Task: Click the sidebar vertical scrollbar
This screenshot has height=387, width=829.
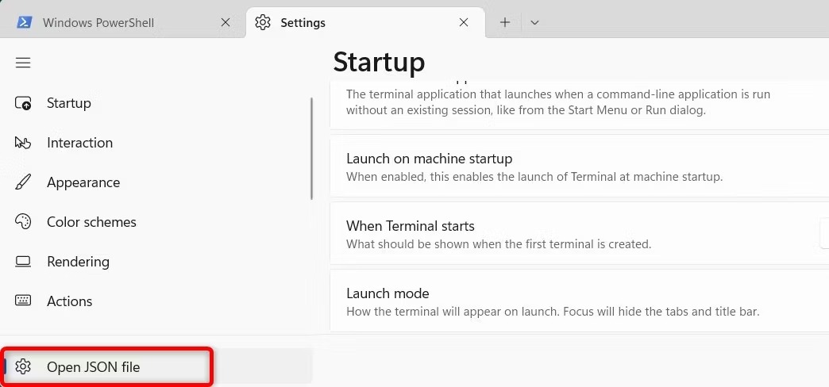Action: point(312,148)
